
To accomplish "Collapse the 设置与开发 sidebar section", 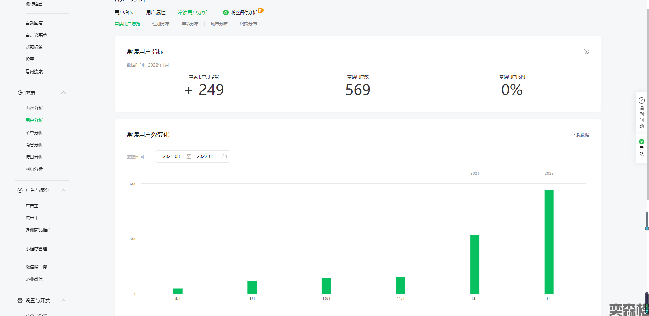I will coord(63,300).
